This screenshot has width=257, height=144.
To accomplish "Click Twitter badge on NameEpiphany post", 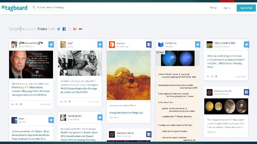I will [100, 117].
